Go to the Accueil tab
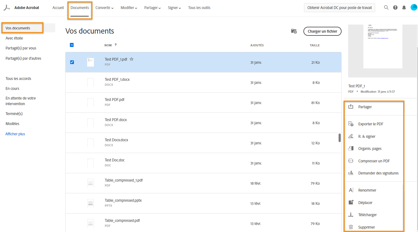418x232 pixels. pos(58,8)
